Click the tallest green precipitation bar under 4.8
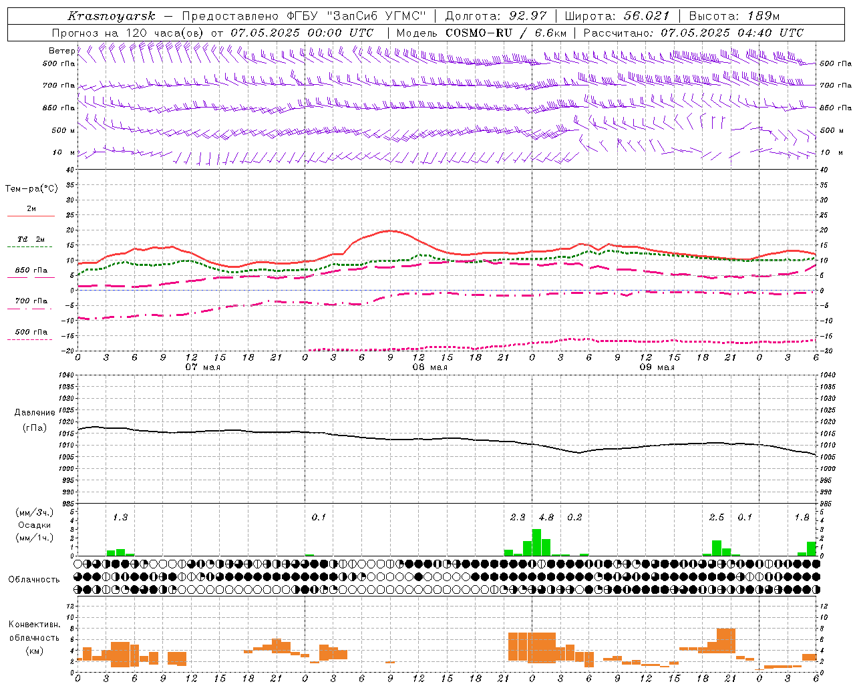855x684 pixels. pyautogui.click(x=536, y=542)
